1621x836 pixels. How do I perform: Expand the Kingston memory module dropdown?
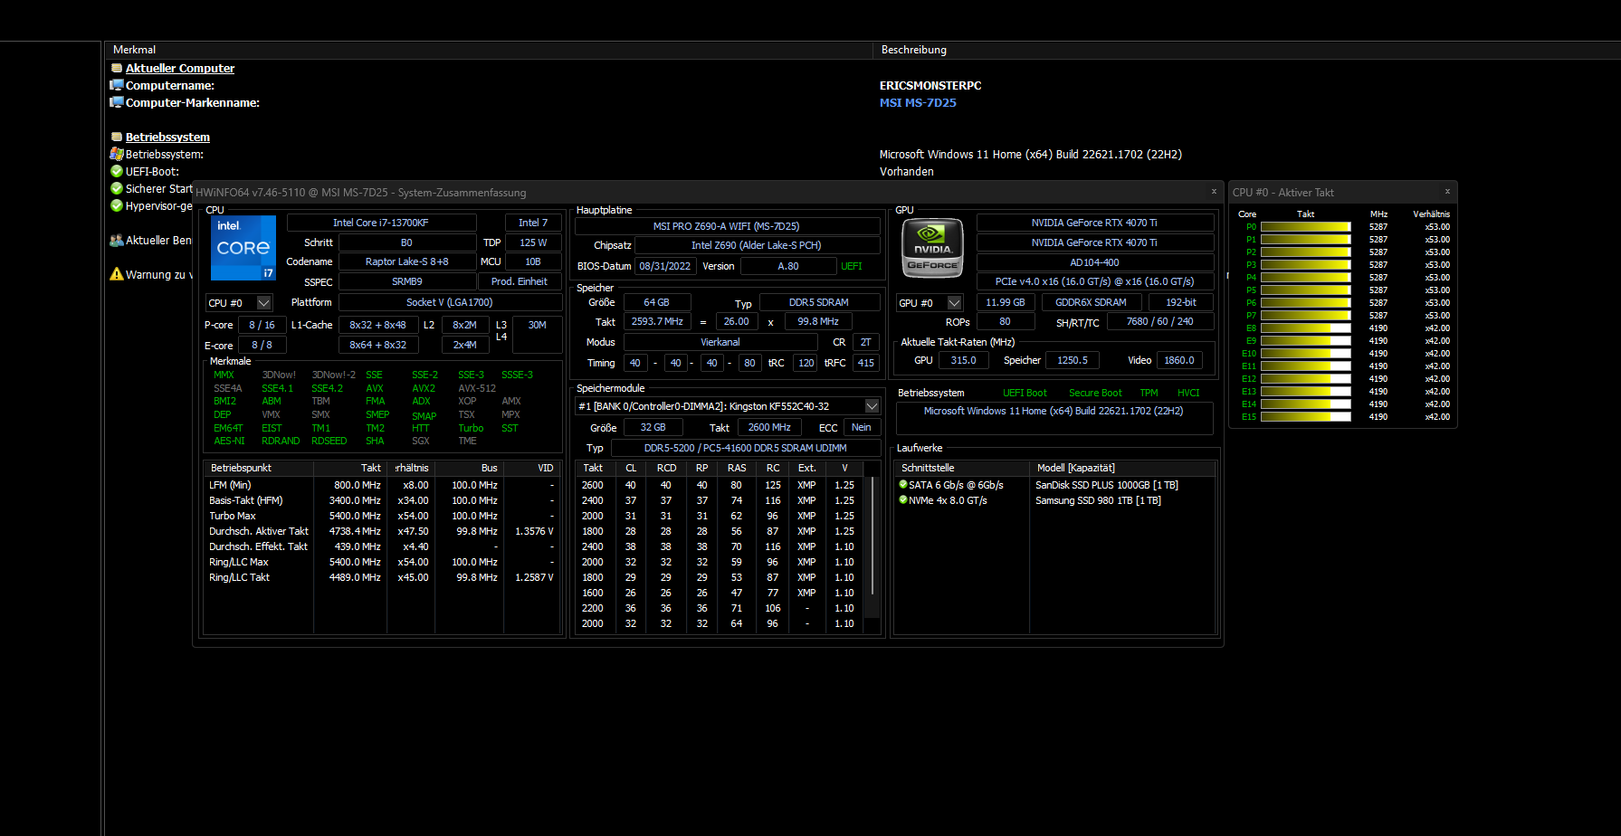[872, 406]
